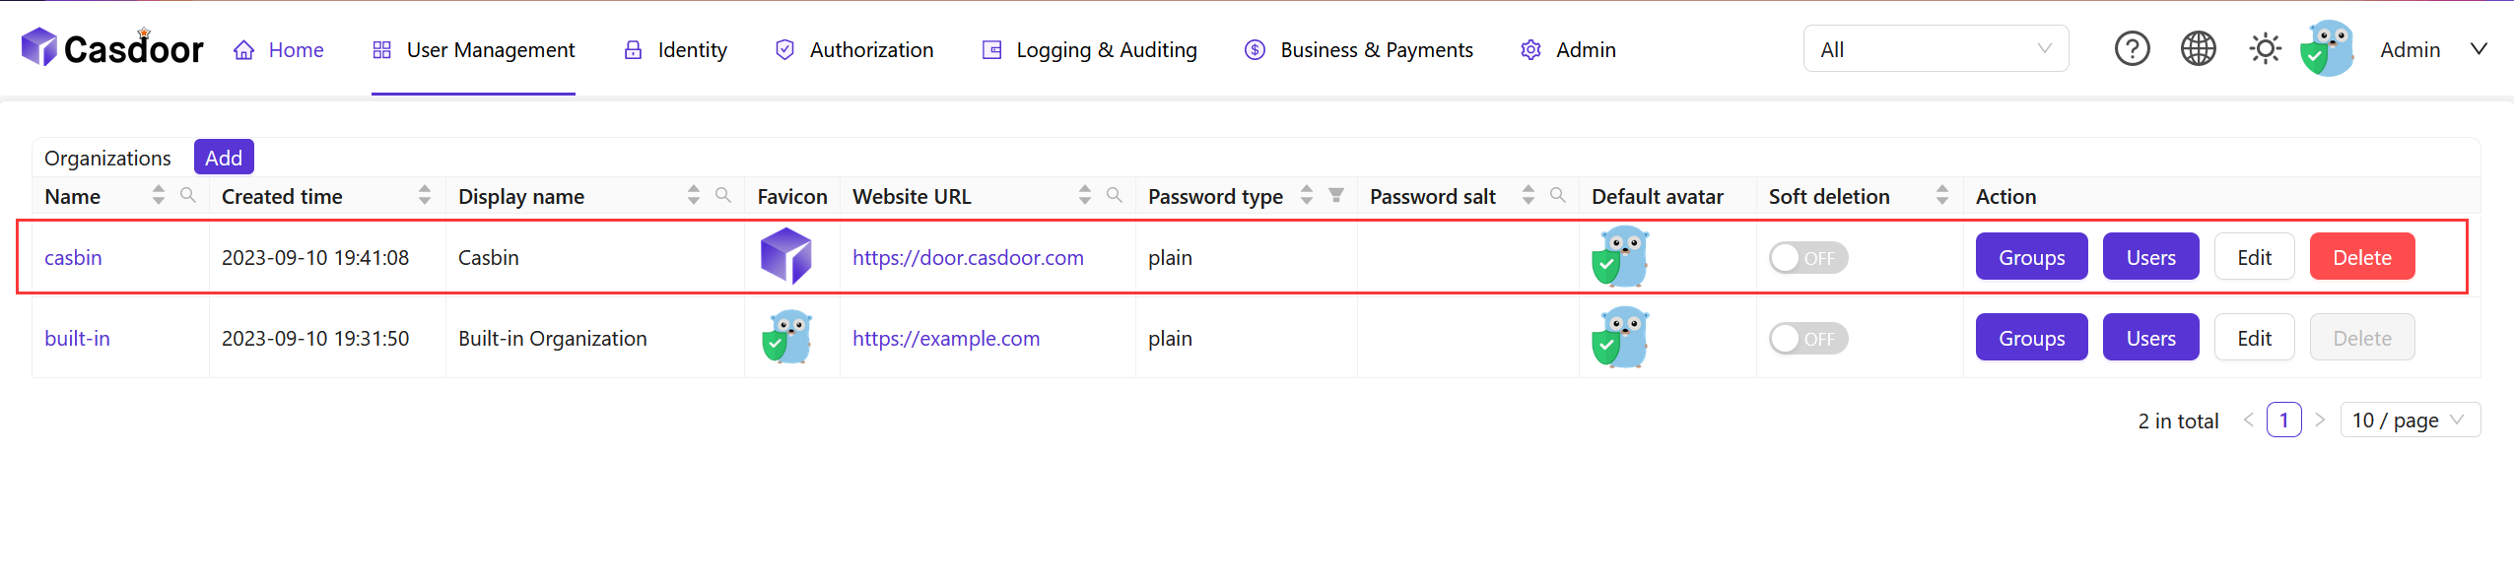Screen dimensions: 2514x584
Task: Open the https://door.casdoor.com link
Action: 968,258
